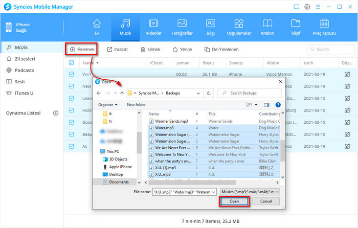Add a new playlist next to Oynatma Listesi
The width and height of the screenshot is (358, 228).
[x=56, y=113]
